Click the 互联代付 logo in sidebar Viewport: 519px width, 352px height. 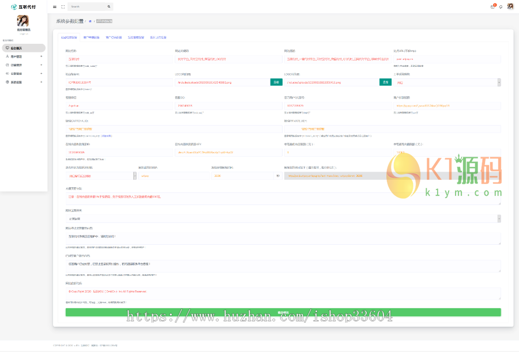[23, 6]
